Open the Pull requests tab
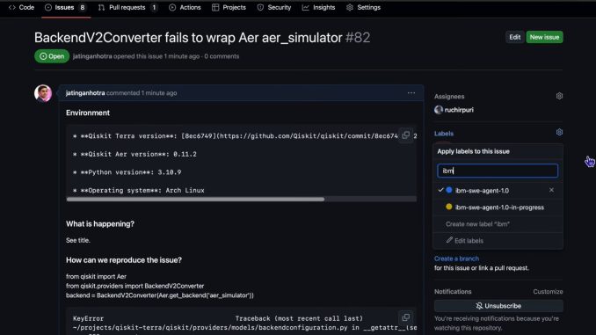 (127, 7)
